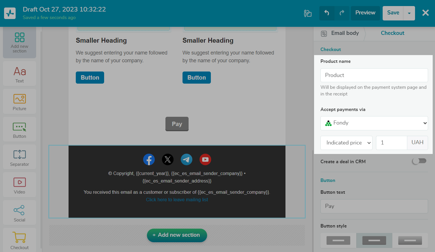
Task: Click the leave mailing list link
Action: coord(177,200)
